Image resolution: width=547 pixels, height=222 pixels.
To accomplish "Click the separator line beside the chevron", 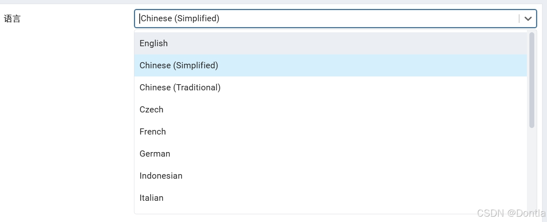I will [519, 19].
